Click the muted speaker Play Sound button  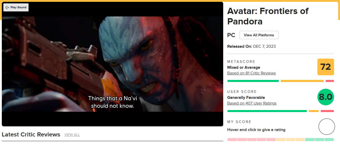tap(16, 8)
